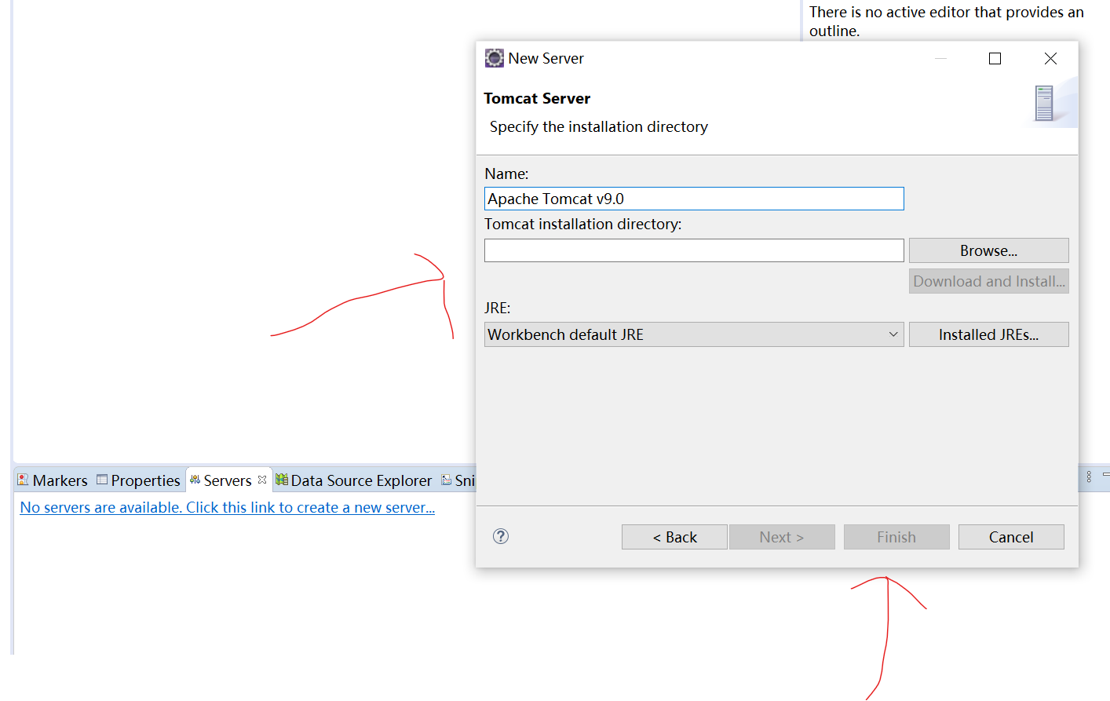Switch to the Properties tab
The height and width of the screenshot is (701, 1110).
coord(138,480)
